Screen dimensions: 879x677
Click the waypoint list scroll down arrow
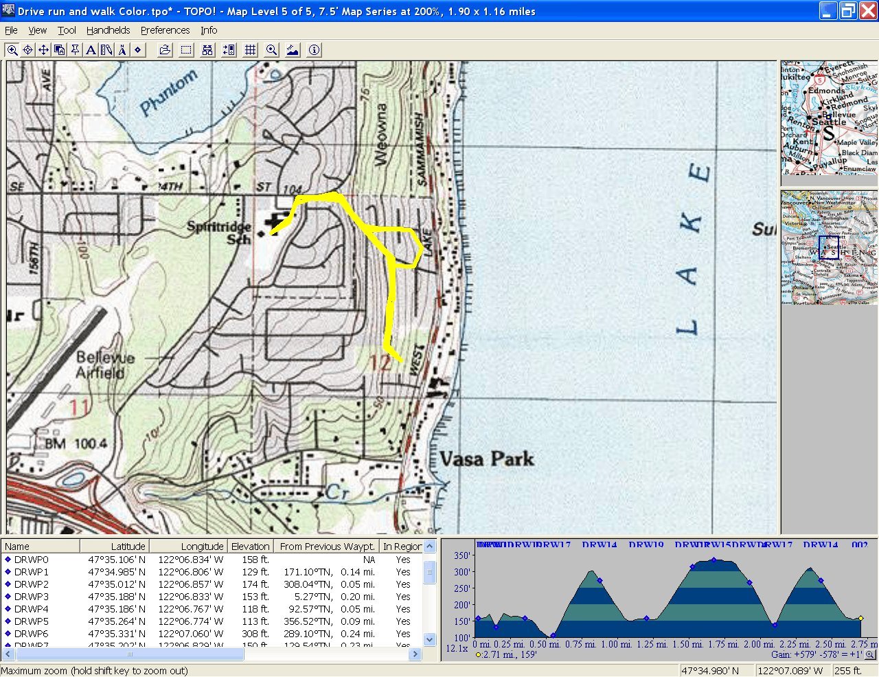click(x=430, y=639)
